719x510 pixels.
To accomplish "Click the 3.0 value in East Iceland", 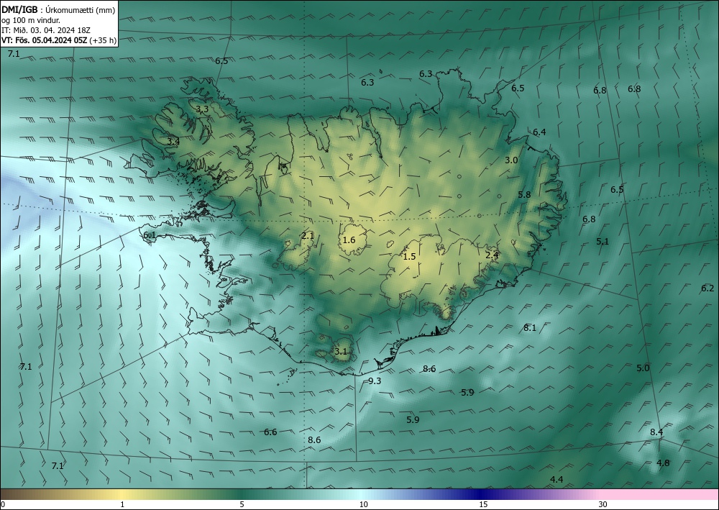I will click(x=511, y=160).
